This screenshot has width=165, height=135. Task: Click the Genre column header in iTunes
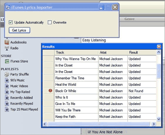(x=130, y=19)
